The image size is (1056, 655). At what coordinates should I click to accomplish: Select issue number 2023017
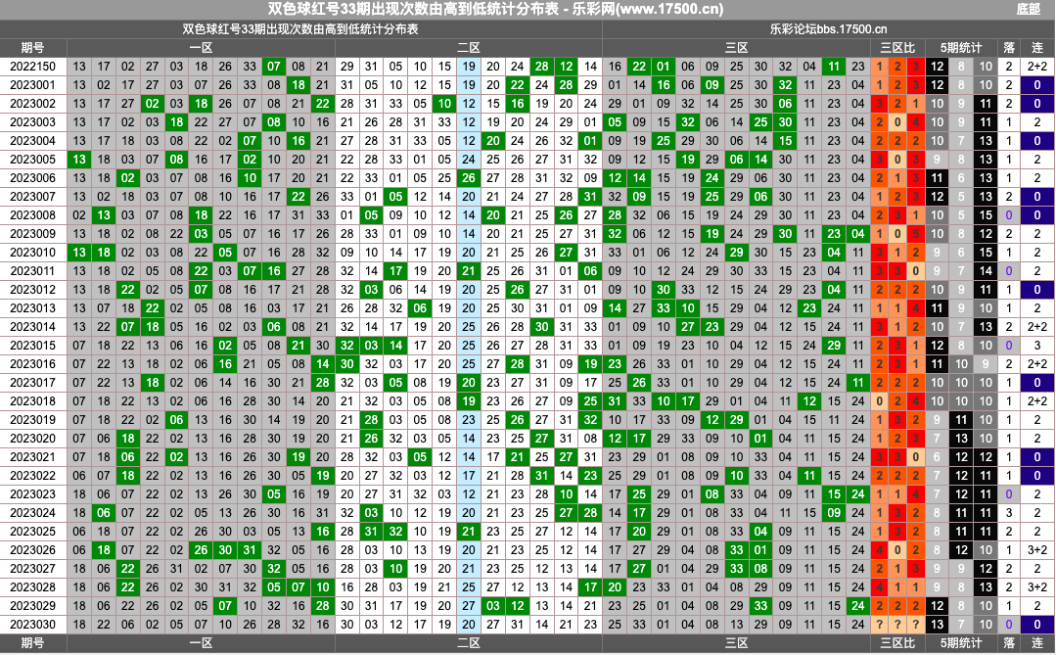click(33, 382)
